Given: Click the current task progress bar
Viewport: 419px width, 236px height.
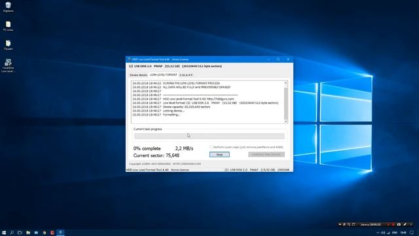Looking at the screenshot, I should pyautogui.click(x=209, y=136).
